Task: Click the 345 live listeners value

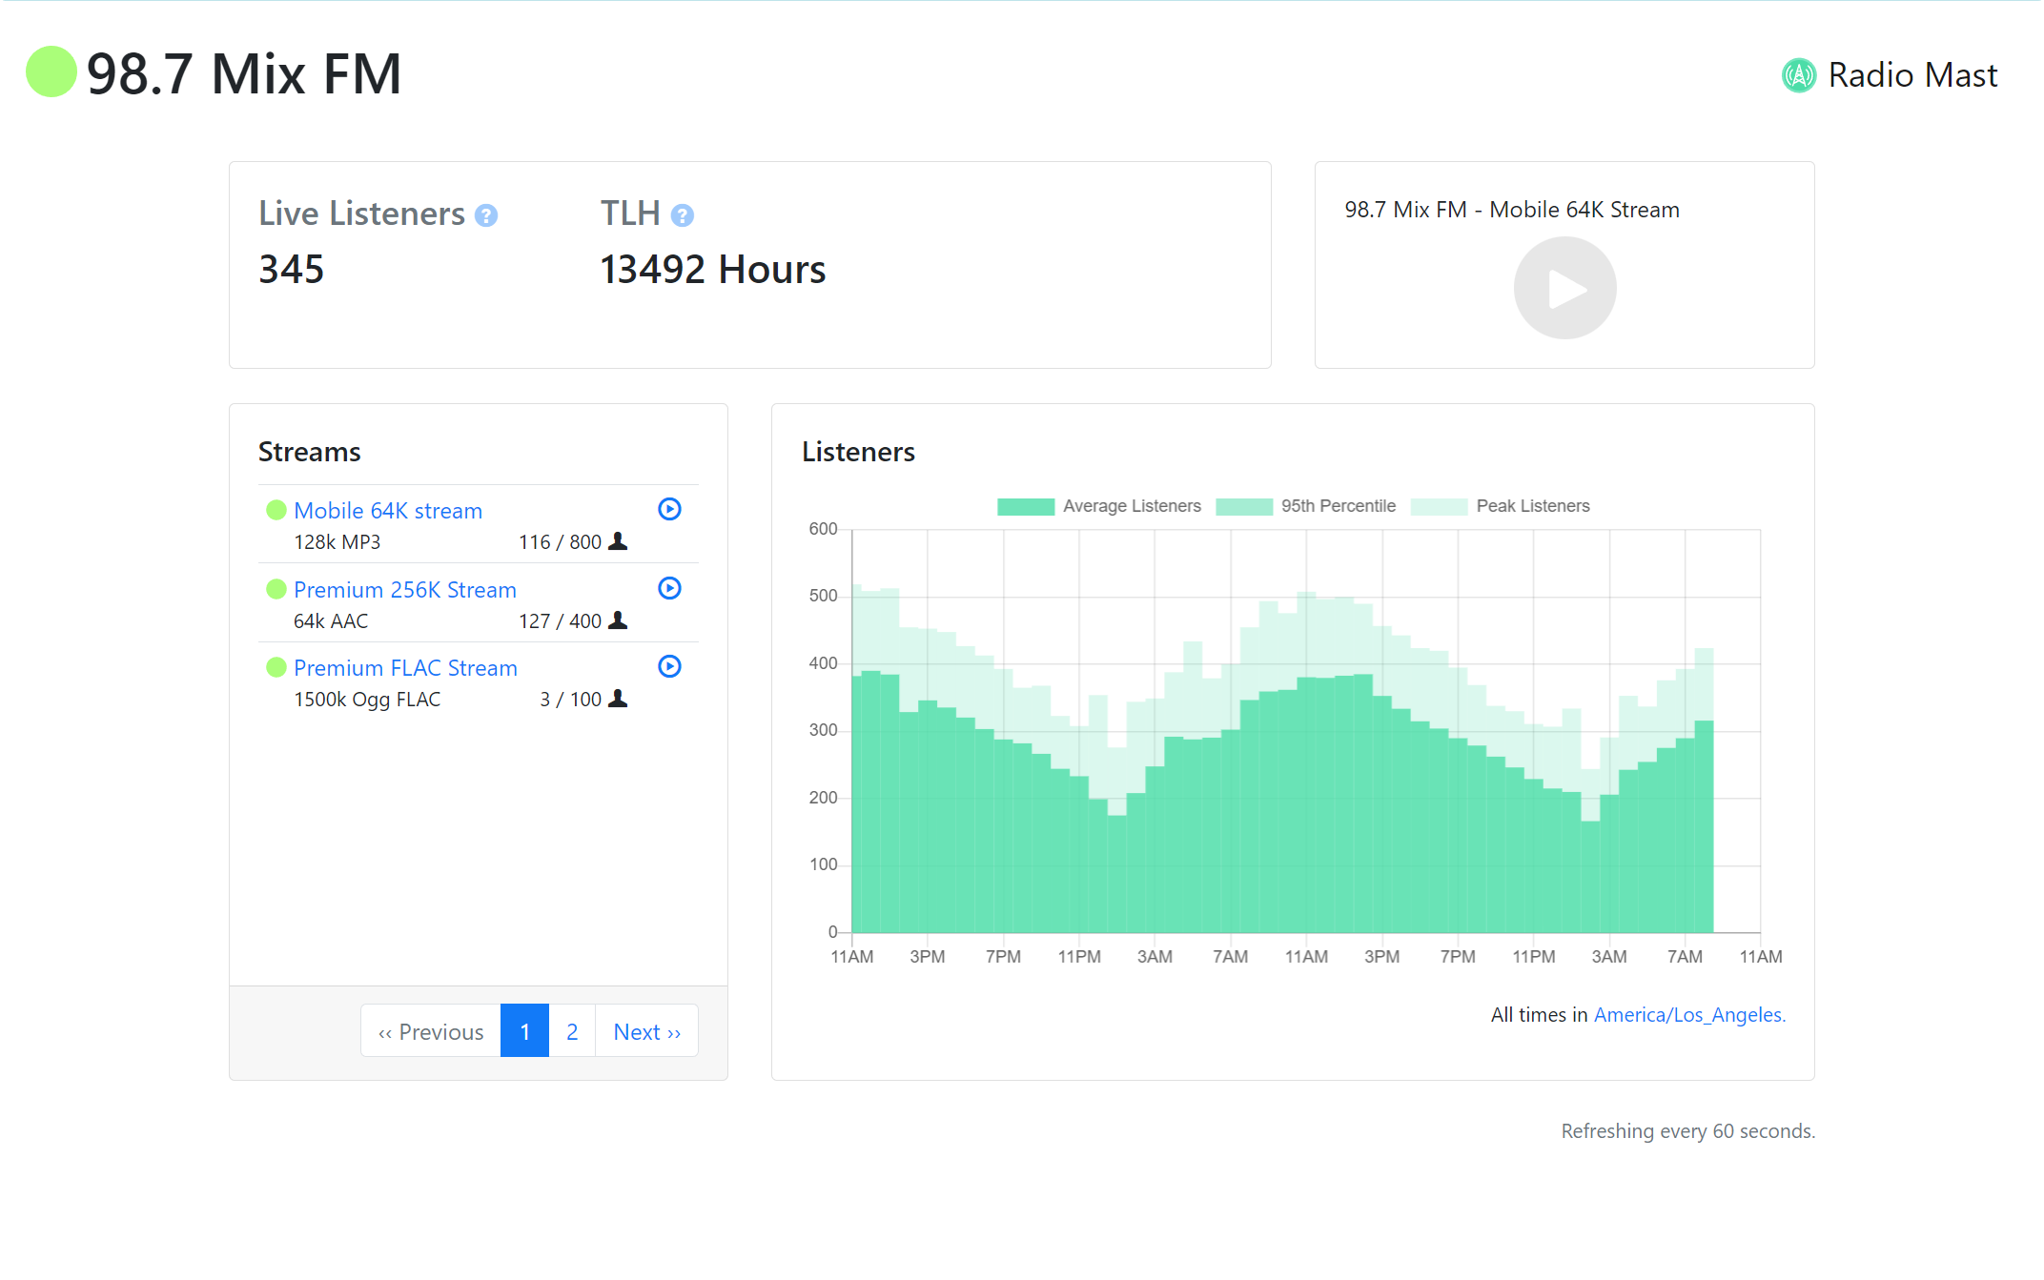Action: click(x=292, y=270)
